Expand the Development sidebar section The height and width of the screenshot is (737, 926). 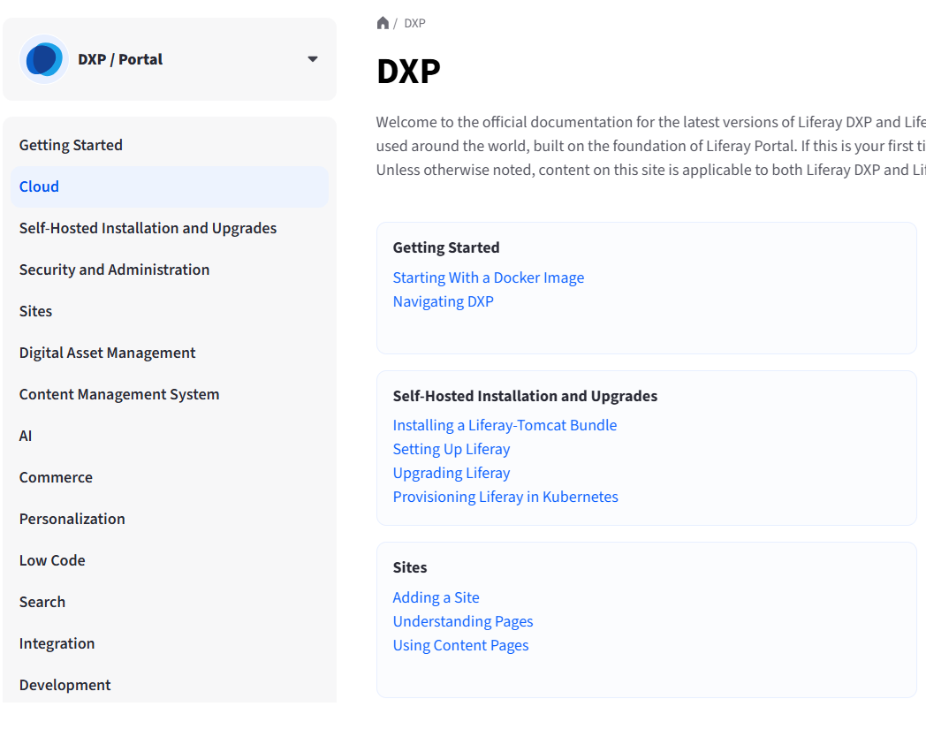pos(65,685)
